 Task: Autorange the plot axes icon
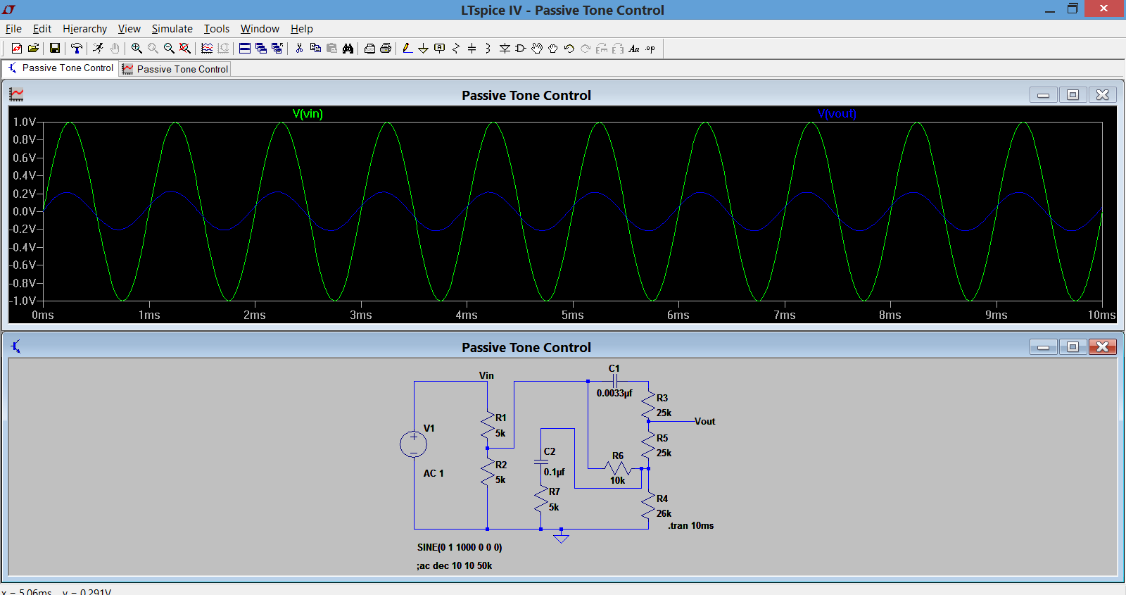click(207, 48)
